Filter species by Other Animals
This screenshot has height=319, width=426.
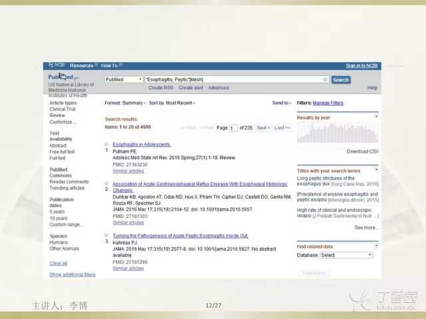65,249
